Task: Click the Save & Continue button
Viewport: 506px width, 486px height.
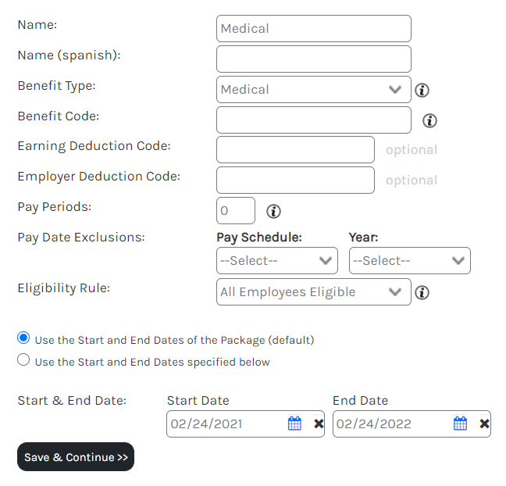Action: (x=76, y=457)
